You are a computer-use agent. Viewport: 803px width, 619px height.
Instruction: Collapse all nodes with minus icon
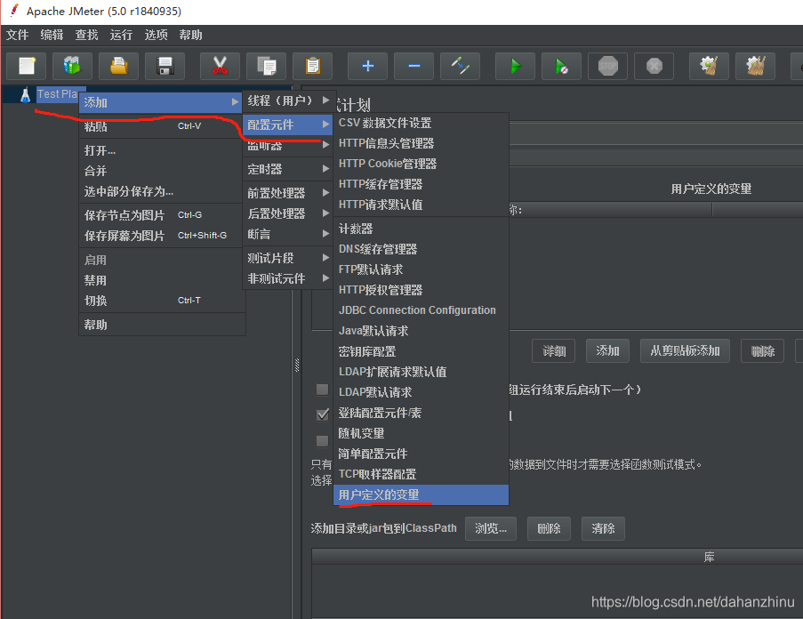click(x=414, y=66)
